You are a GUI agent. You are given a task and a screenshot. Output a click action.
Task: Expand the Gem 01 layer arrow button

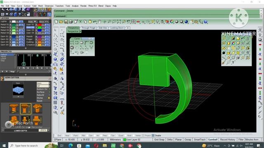coord(10,37)
